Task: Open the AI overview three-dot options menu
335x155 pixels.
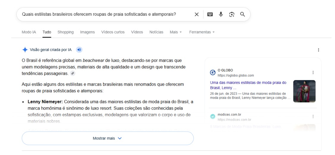Action: pos(319,50)
